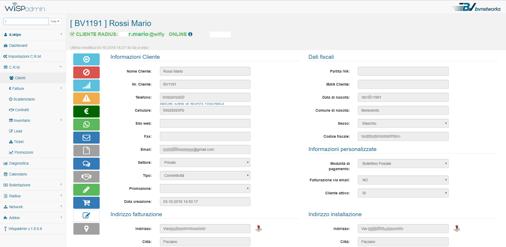The width and height of the screenshot is (506, 247).
Task: Click the orange warning triangle button
Action: (x=86, y=98)
